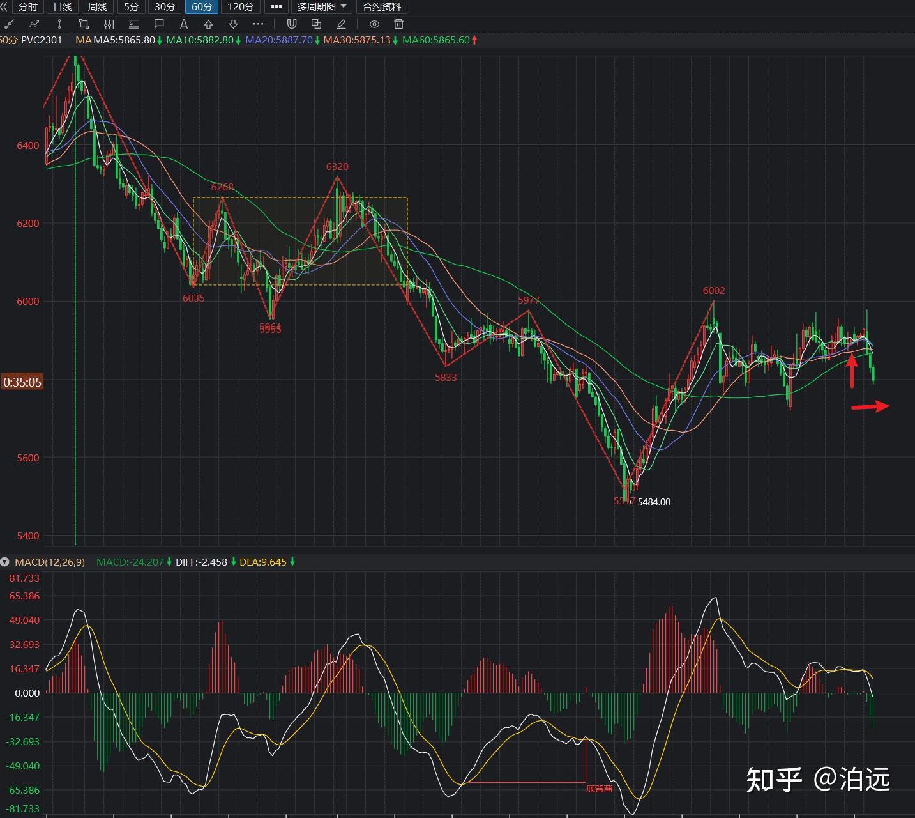Collapse the MACD indicator panel triangle
Viewport: 915px width, 818px height.
click(5, 562)
